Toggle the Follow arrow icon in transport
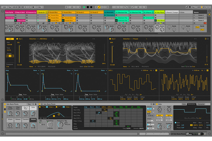This screenshot has height=141, width=212. pyautogui.click(x=67, y=7)
